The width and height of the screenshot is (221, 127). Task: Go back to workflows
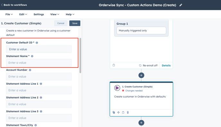coord(14,5)
